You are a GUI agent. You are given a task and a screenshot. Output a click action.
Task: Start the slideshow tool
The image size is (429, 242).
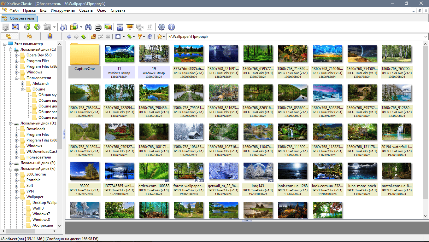coord(130,27)
